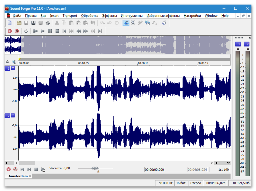
Task: Toggle meter channel 1 button
Action: coord(238,44)
